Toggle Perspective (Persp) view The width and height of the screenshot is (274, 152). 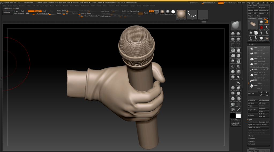pos(157,12)
